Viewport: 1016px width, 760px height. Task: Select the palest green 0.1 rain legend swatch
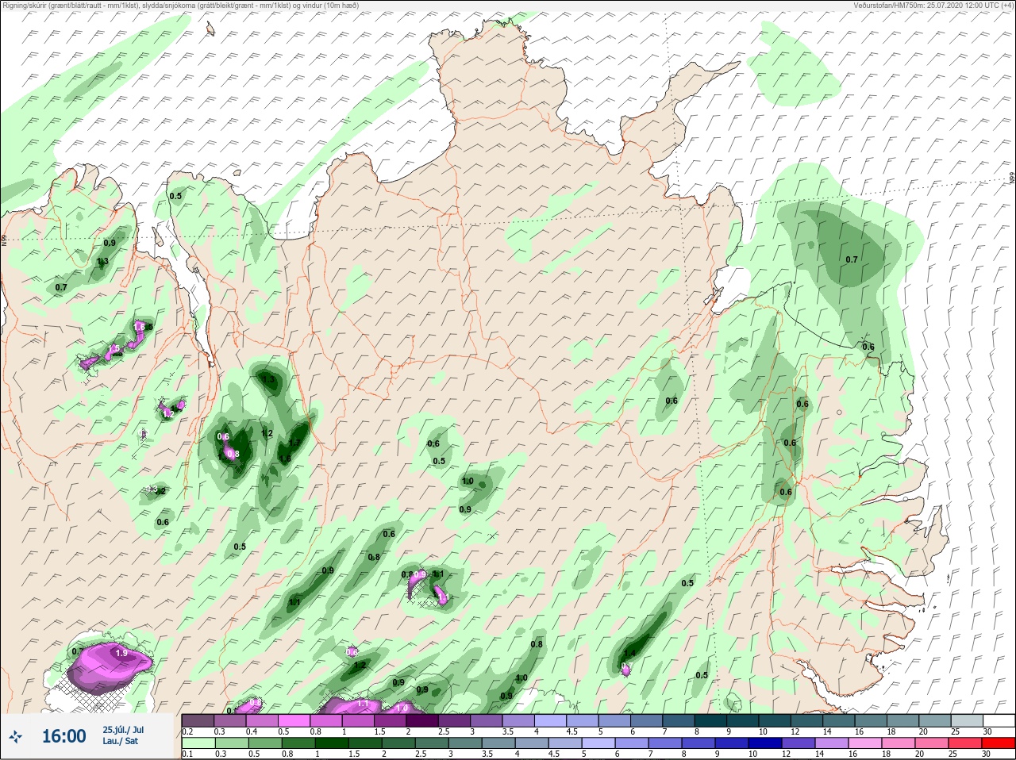click(x=198, y=743)
